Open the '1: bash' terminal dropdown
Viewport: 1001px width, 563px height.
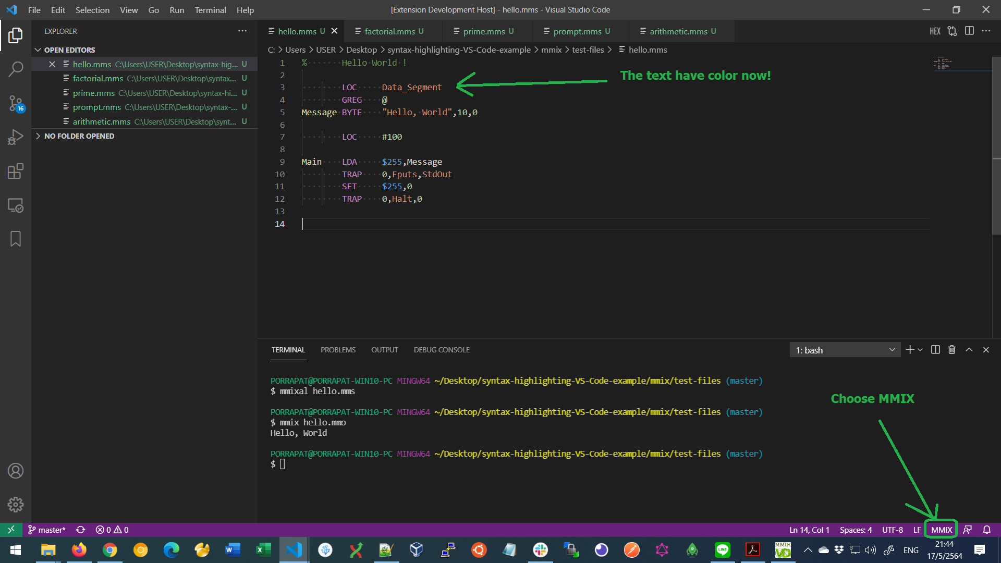(845, 350)
